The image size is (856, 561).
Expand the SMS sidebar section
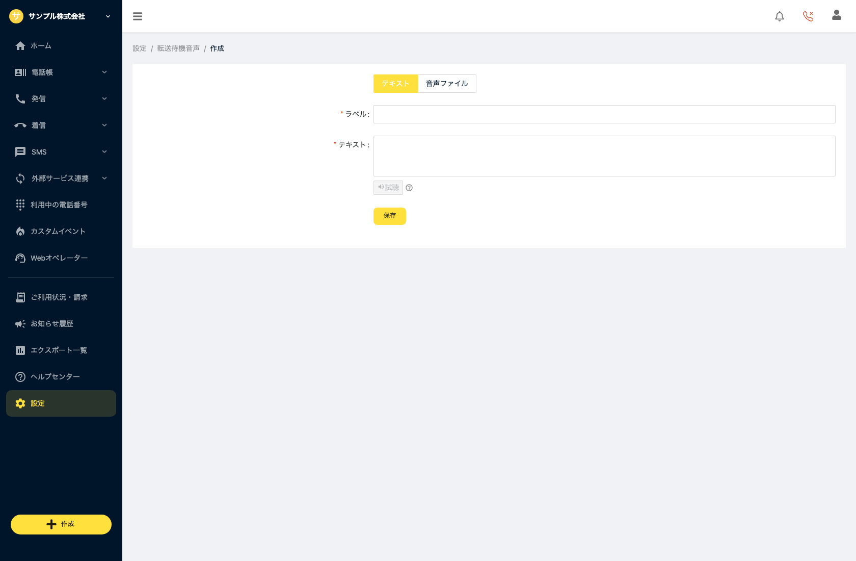click(61, 152)
